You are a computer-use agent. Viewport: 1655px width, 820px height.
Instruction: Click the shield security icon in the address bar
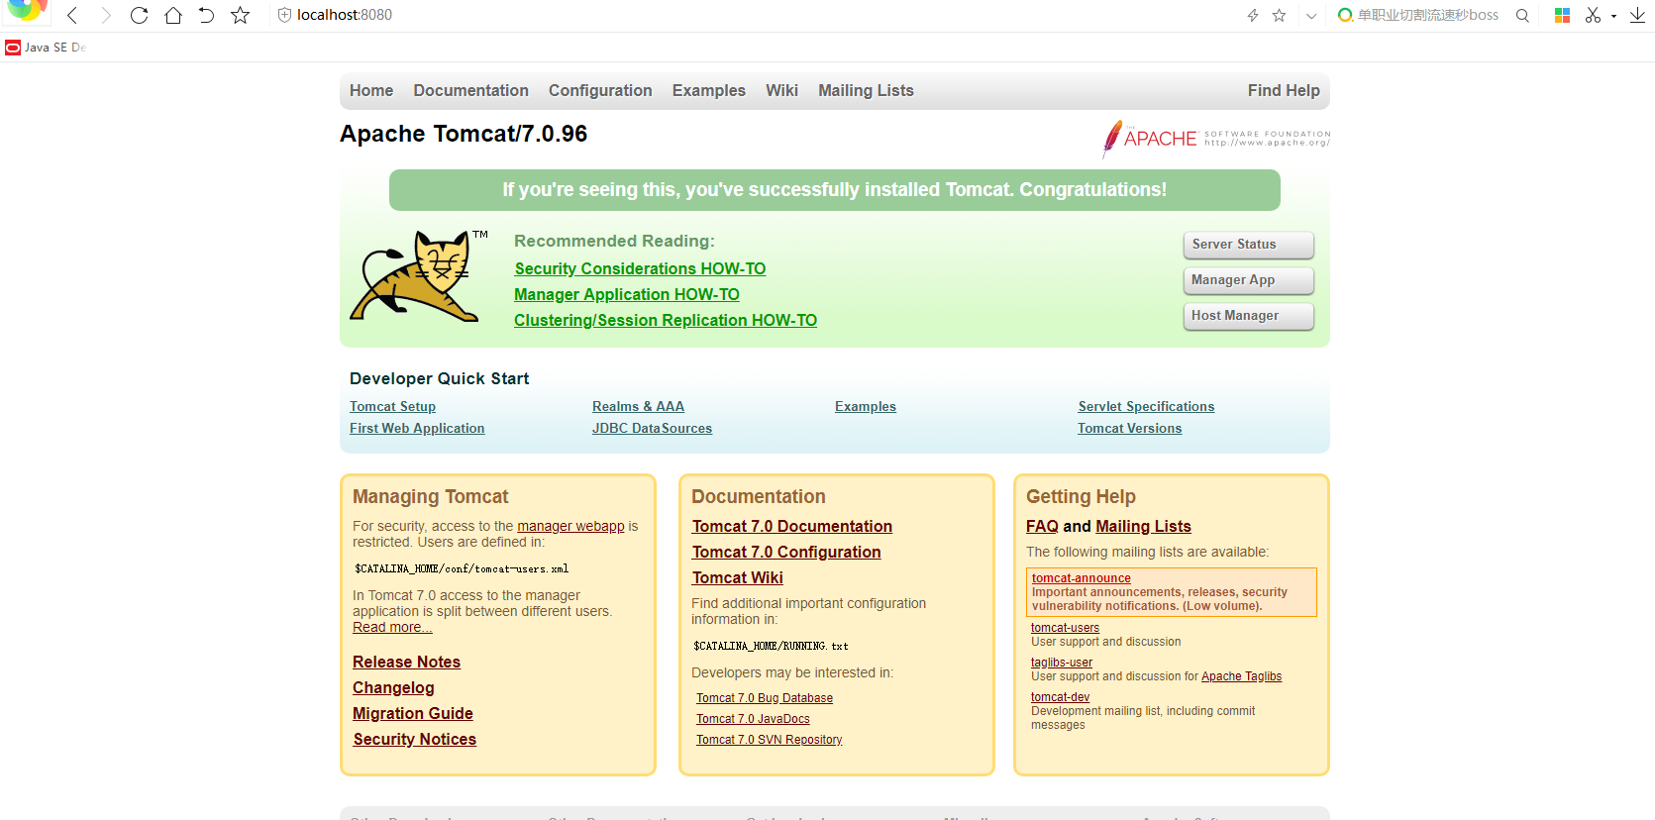pyautogui.click(x=284, y=15)
